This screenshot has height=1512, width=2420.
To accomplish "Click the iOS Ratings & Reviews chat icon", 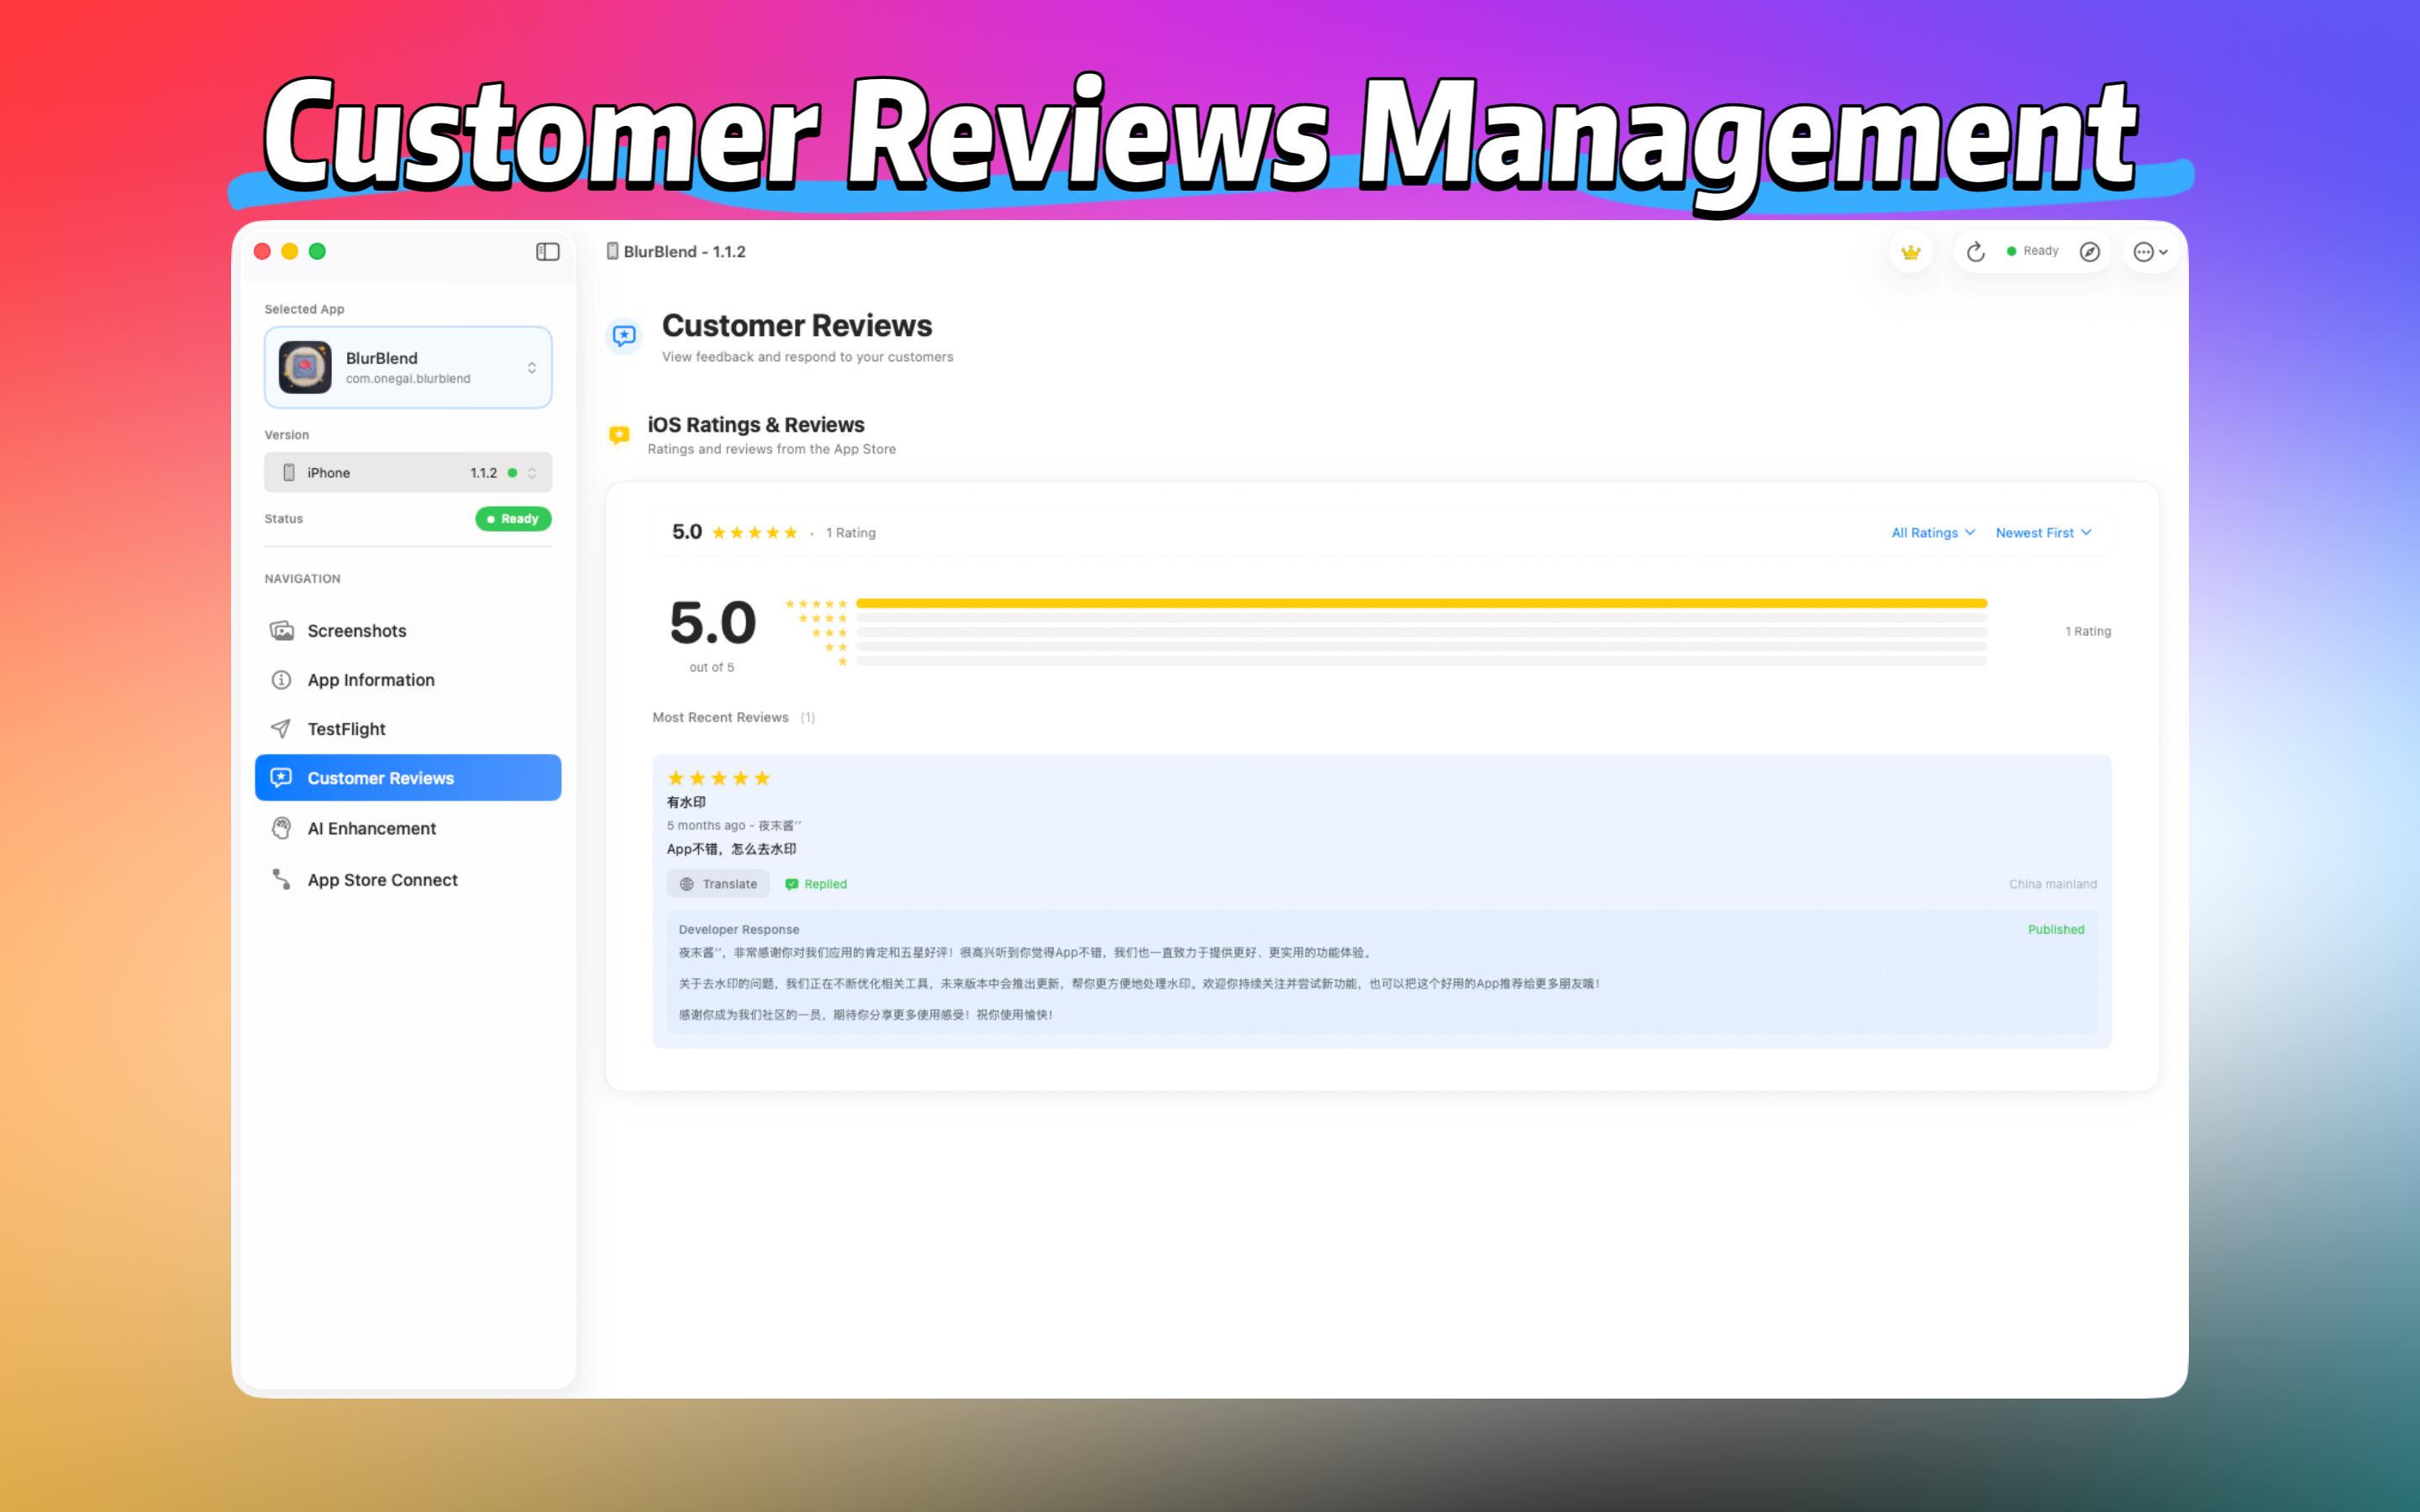I will tap(619, 434).
